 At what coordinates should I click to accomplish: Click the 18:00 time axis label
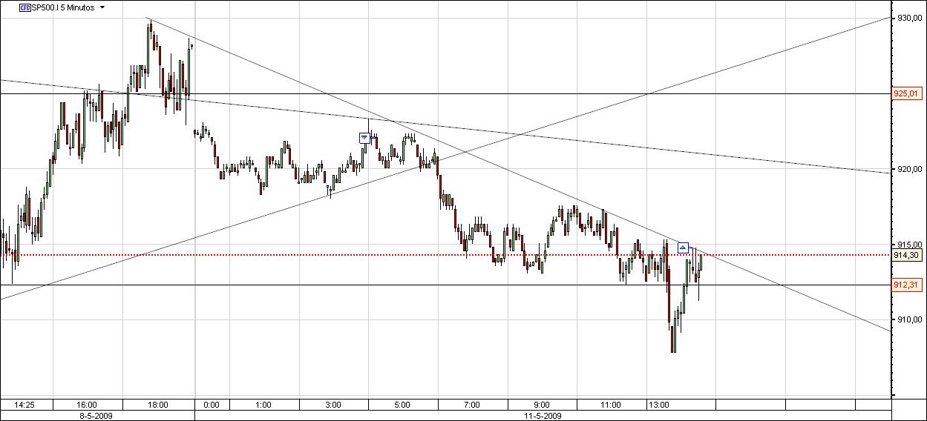158,405
